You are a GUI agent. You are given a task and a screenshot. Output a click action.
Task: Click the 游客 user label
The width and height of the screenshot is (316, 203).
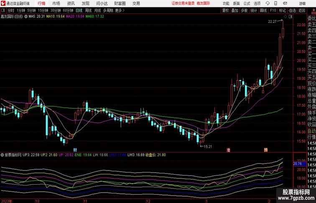pyautogui.click(x=302, y=3)
